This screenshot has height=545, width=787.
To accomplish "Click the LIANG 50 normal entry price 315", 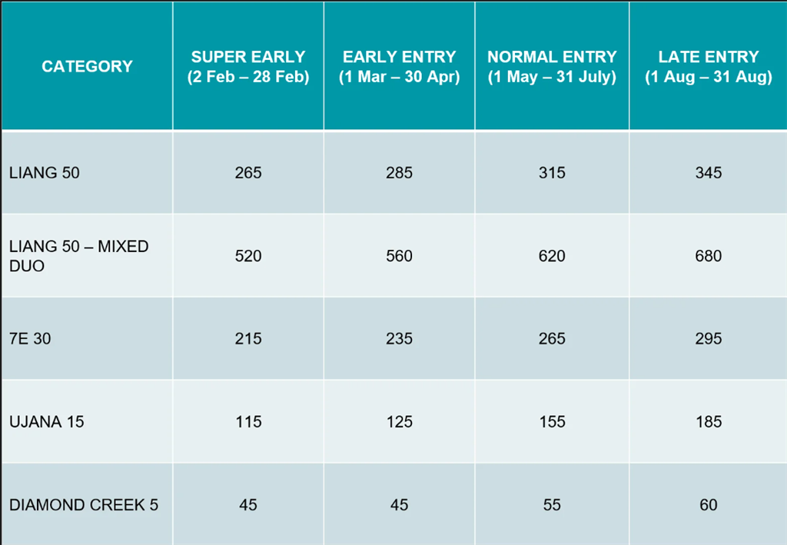I will coord(552,173).
